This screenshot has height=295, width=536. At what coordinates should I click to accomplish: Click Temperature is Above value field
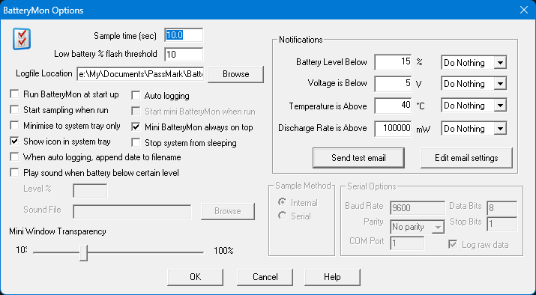[393, 106]
